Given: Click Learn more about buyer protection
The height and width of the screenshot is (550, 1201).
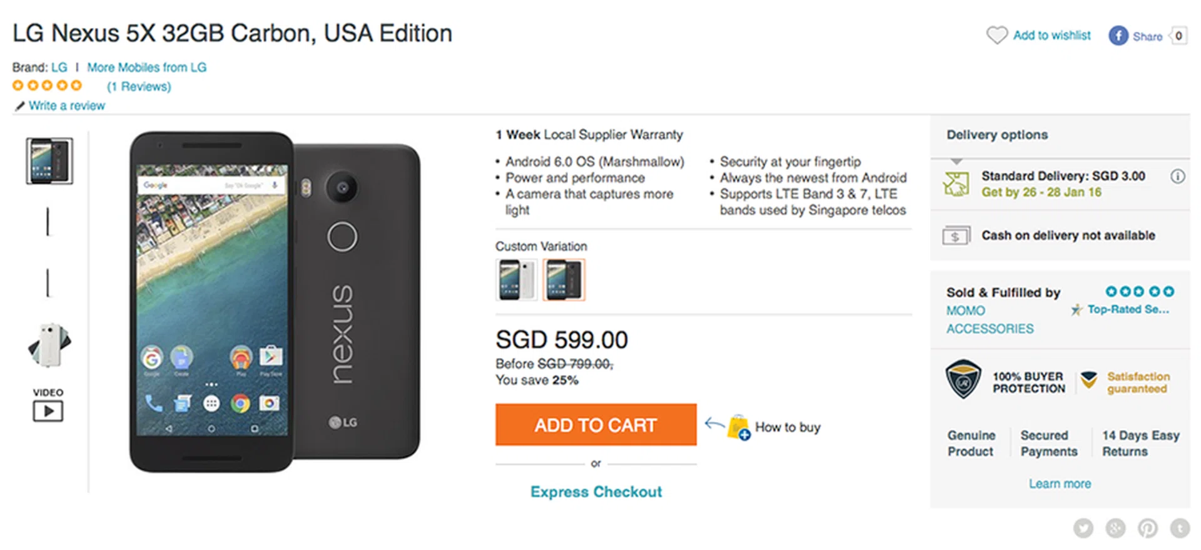Looking at the screenshot, I should coord(1060,484).
